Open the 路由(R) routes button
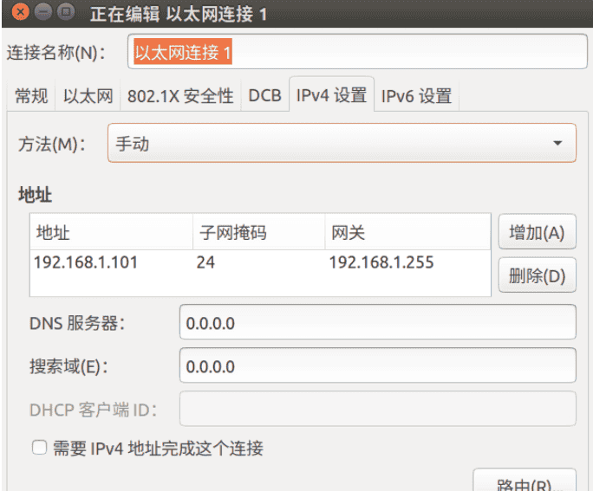Viewport: 593px width, 491px height. (x=525, y=481)
